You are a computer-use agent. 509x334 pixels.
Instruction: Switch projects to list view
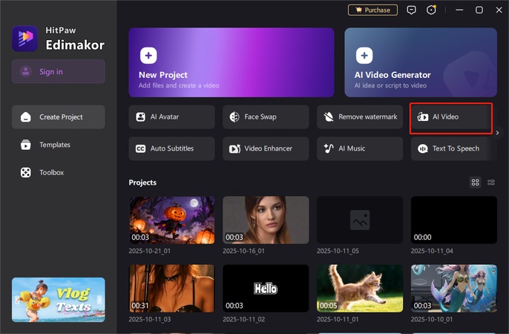point(491,183)
